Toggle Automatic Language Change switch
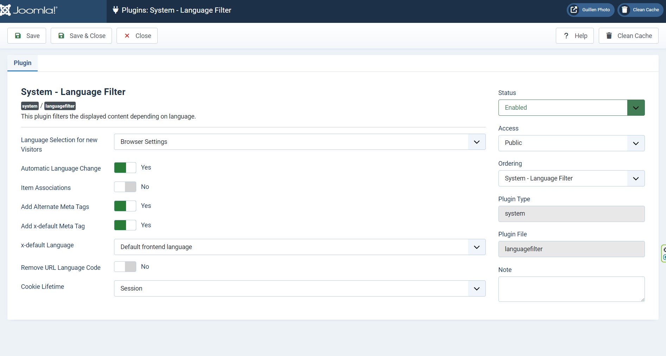This screenshot has width=666, height=356. (x=125, y=168)
